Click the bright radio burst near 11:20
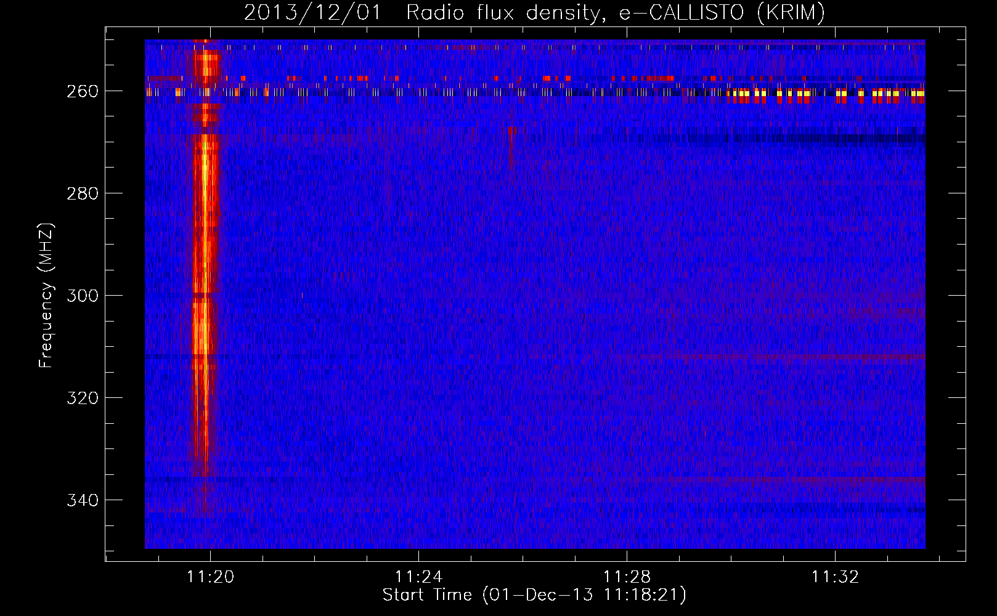Image resolution: width=997 pixels, height=616 pixels. (x=204, y=259)
